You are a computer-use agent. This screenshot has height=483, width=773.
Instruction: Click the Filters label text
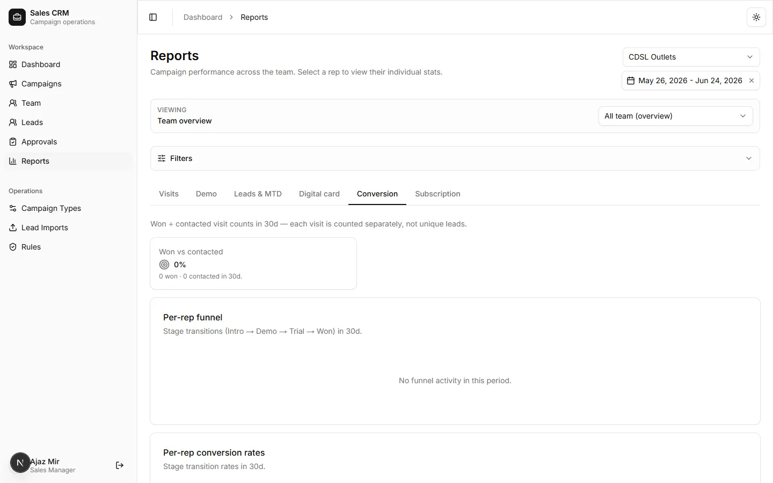(181, 158)
